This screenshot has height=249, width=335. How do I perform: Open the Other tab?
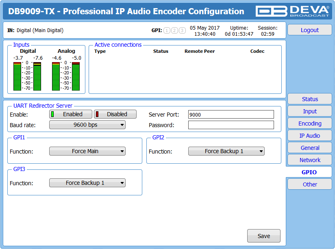[x=310, y=184]
